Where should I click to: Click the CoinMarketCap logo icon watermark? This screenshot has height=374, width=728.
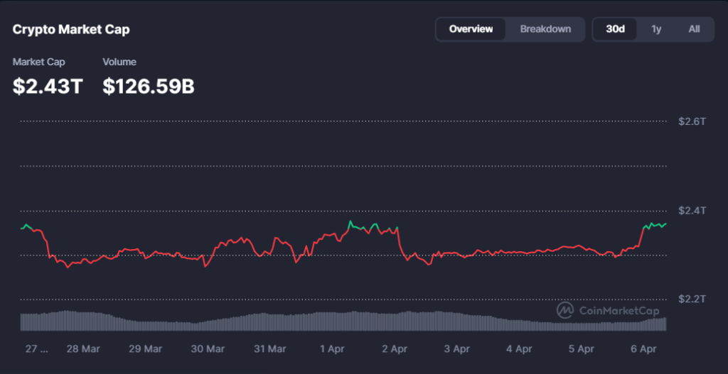tap(566, 310)
